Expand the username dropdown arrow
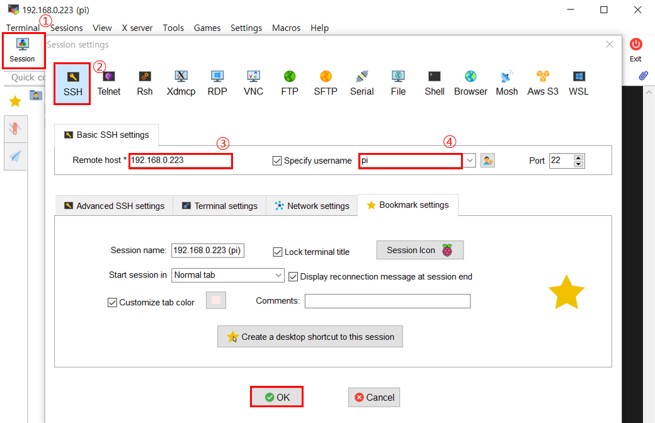 470,161
